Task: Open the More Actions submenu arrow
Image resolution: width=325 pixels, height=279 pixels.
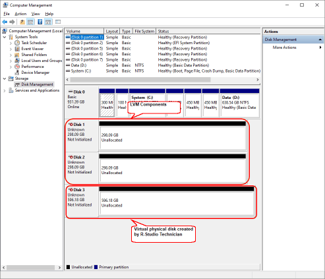Action: 320,47
